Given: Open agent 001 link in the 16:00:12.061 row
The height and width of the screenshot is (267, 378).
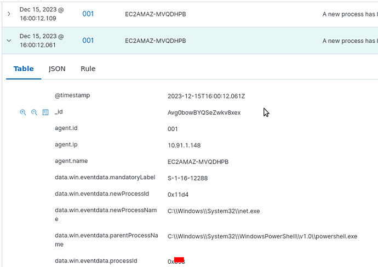Looking at the screenshot, I should click(x=88, y=41).
